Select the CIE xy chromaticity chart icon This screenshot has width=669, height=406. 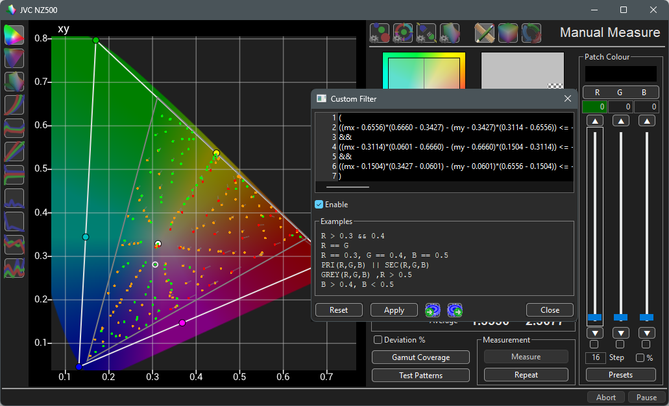tap(14, 35)
